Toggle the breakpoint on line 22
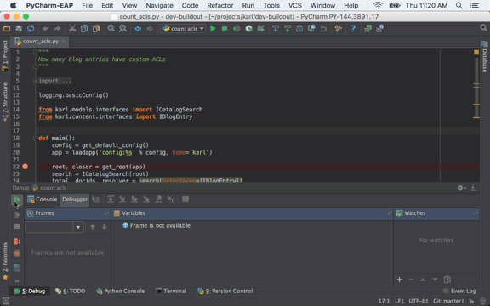The height and width of the screenshot is (306, 490). 26,167
